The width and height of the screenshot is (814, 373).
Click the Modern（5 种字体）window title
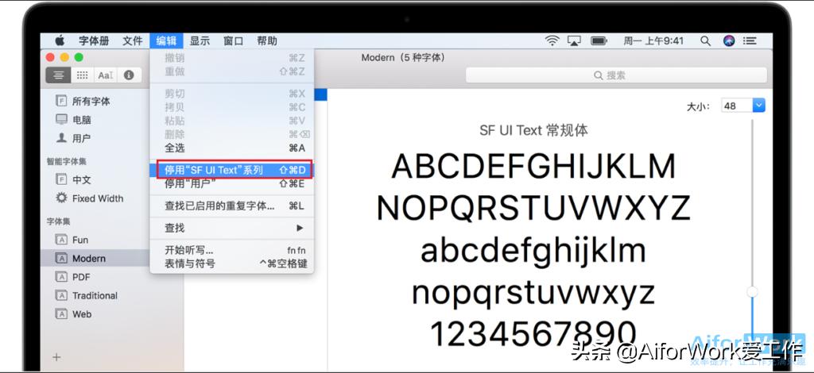point(403,57)
